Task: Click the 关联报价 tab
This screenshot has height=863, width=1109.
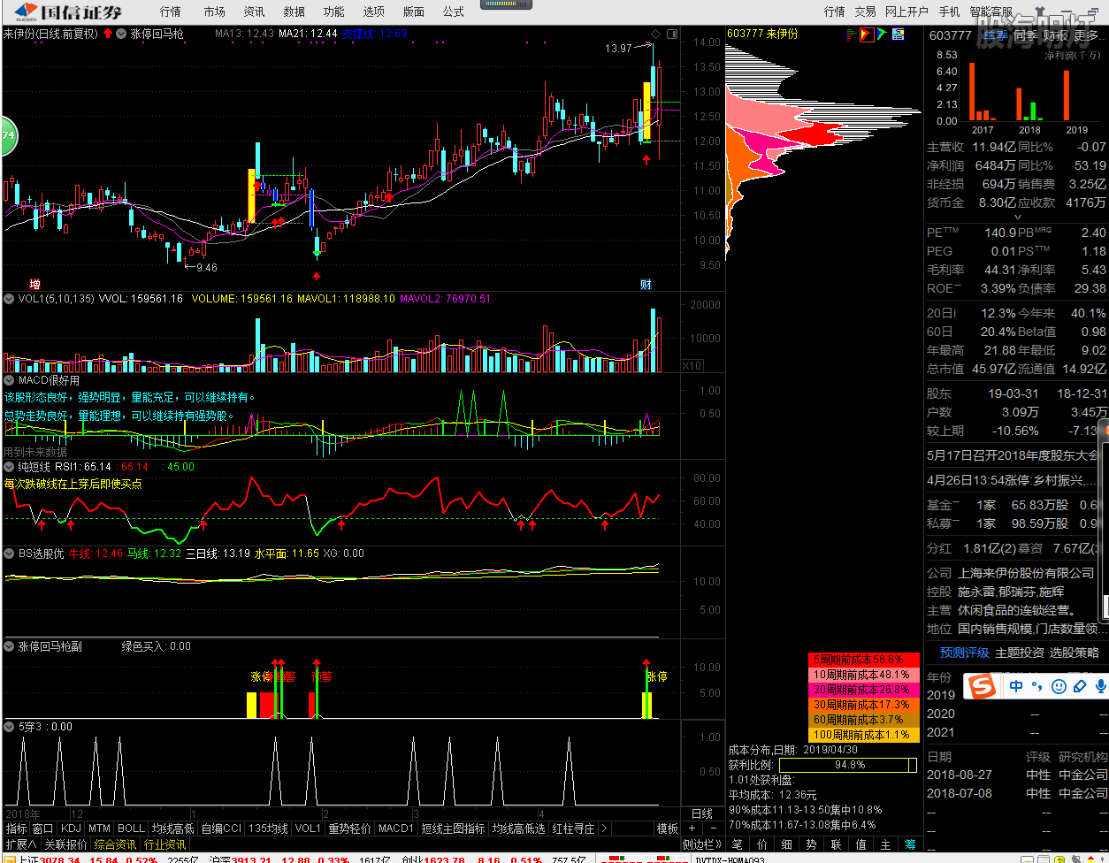Action: 65,844
